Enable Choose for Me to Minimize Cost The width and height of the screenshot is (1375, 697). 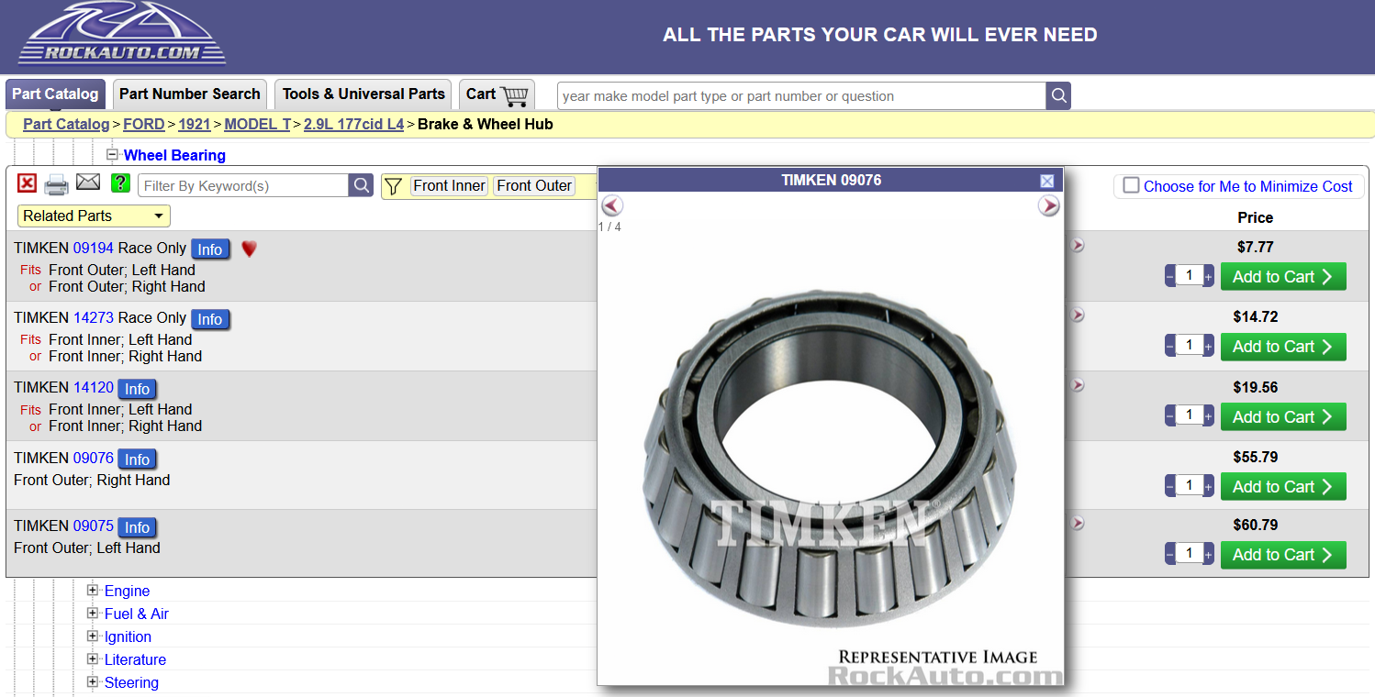click(1132, 185)
